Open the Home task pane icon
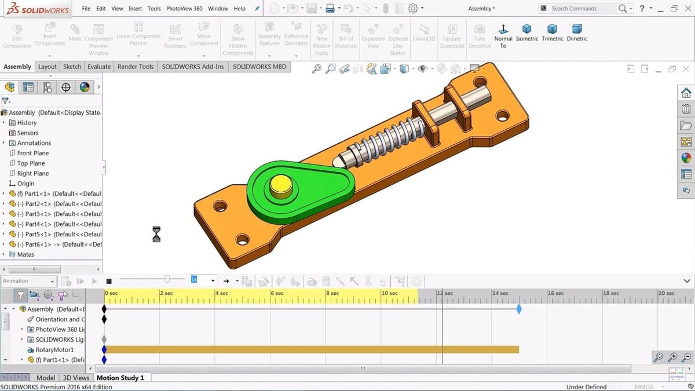Screen dimensions: 695x391 click(686, 93)
